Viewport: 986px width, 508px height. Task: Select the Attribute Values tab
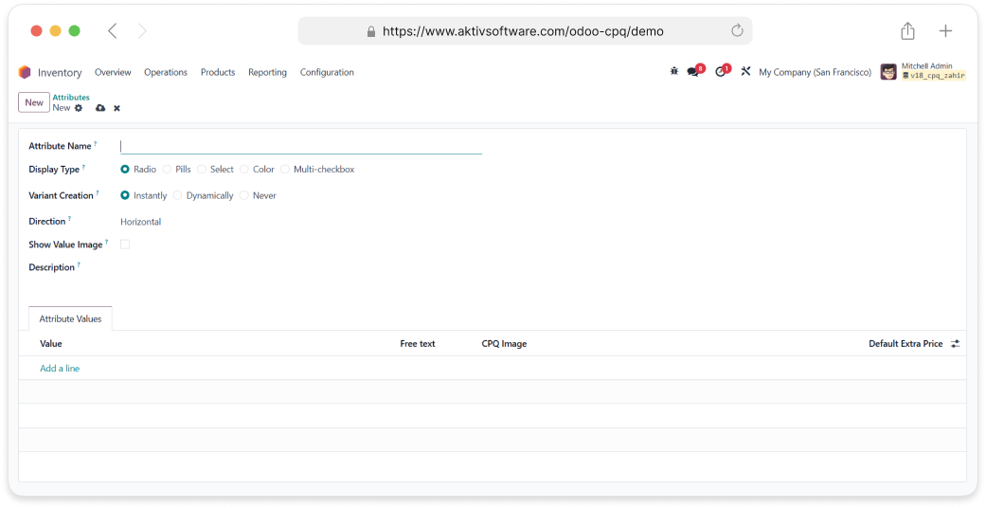click(x=70, y=319)
